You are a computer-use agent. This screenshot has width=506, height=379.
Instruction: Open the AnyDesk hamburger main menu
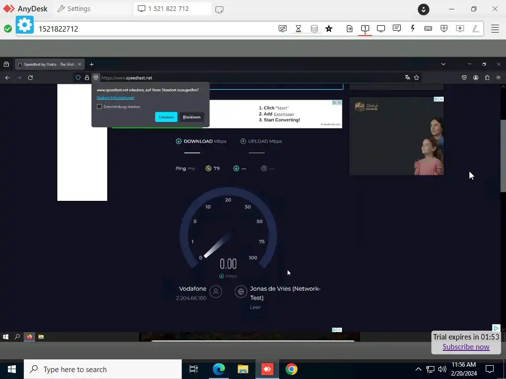pyautogui.click(x=495, y=29)
